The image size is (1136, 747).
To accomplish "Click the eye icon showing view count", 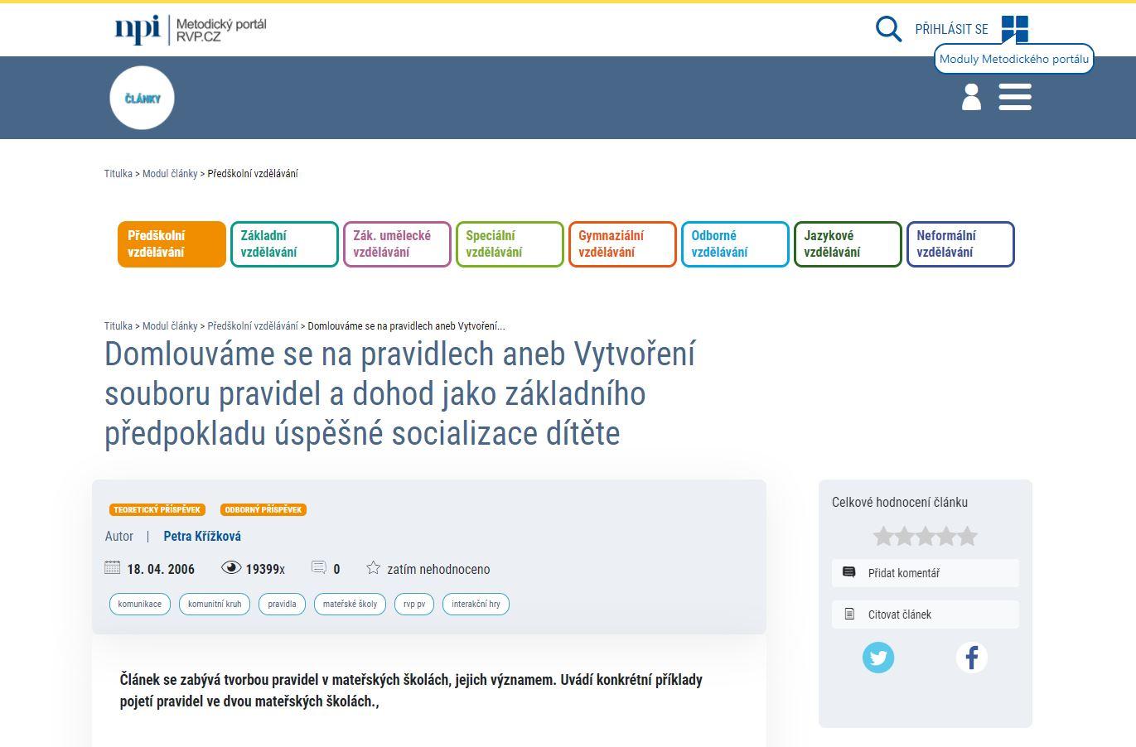I will (x=233, y=569).
